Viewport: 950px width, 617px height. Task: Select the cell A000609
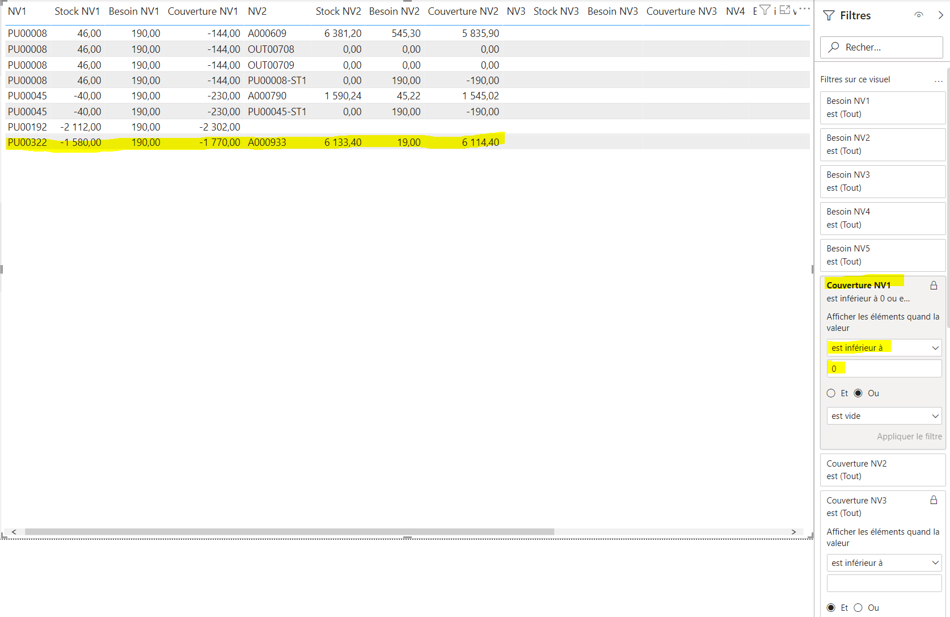tap(267, 33)
